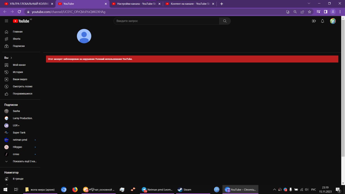Viewport: 345px width, 194px height.
Task: Click the red account blocked notice
Action: [x=192, y=59]
